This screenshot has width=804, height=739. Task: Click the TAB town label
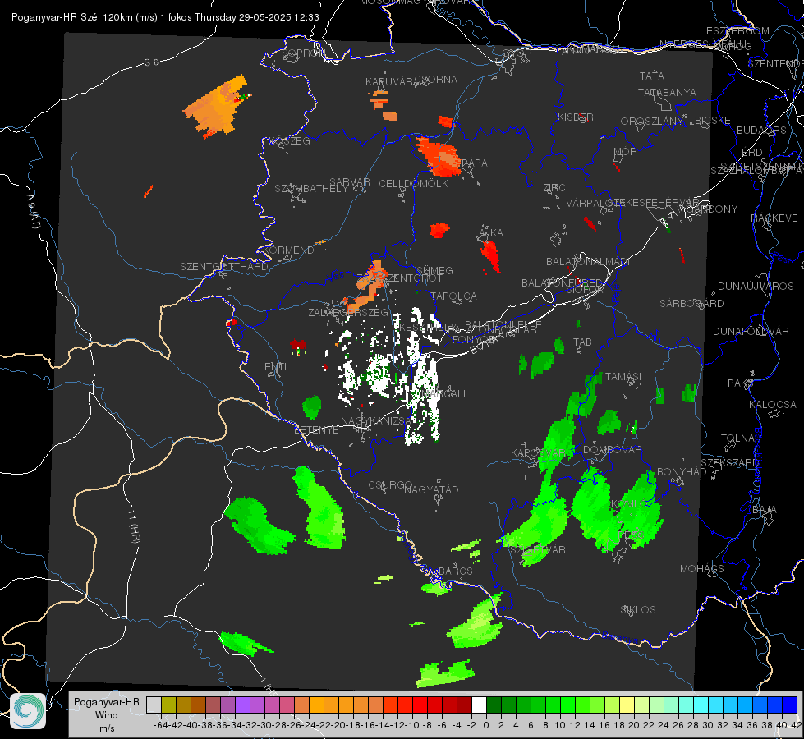582,342
